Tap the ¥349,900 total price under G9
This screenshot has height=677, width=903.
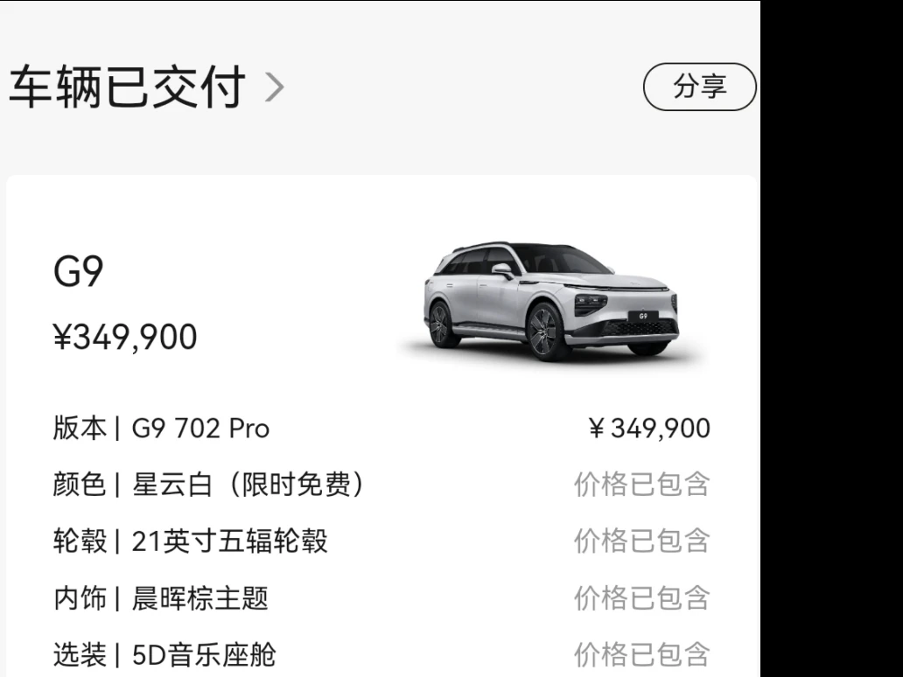pyautogui.click(x=125, y=337)
